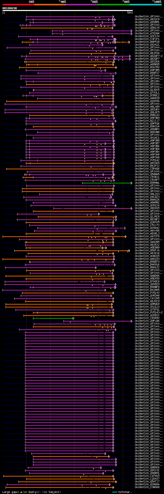Open hit UniRef100_Q3C1Y4

[x=147, y=36]
